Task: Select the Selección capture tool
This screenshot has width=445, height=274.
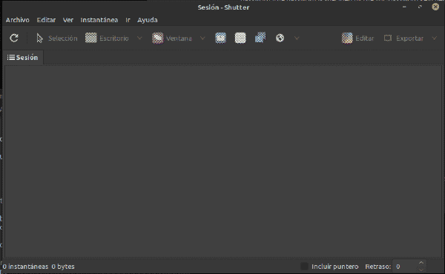Action: [x=57, y=38]
